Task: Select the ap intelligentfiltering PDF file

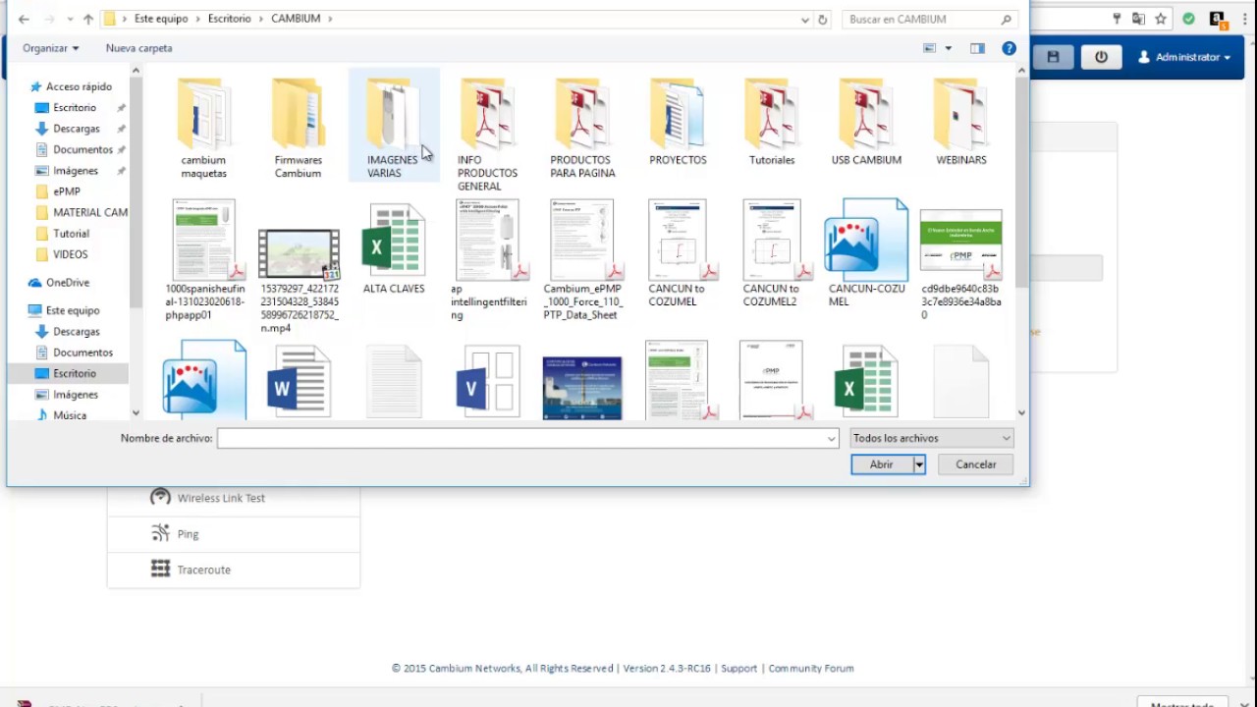Action: [488, 260]
